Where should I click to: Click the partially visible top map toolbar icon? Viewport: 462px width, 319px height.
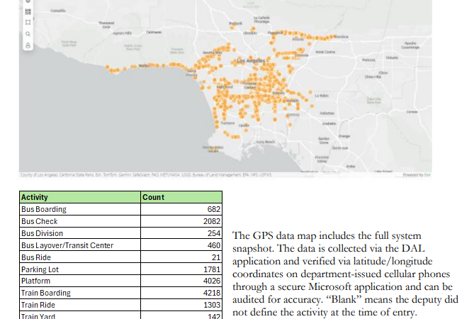click(28, 2)
